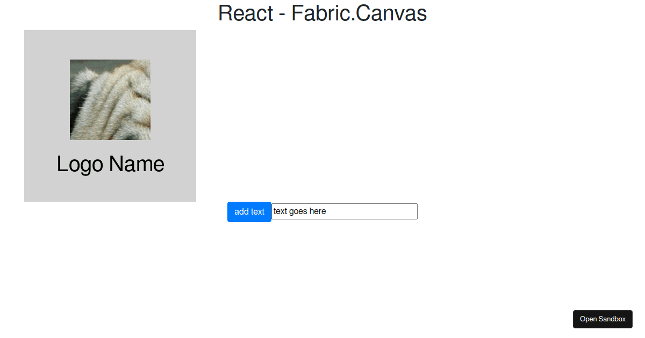The image size is (645, 338).
Task: Open the sandbox via Open Sandbox button
Action: point(603,319)
